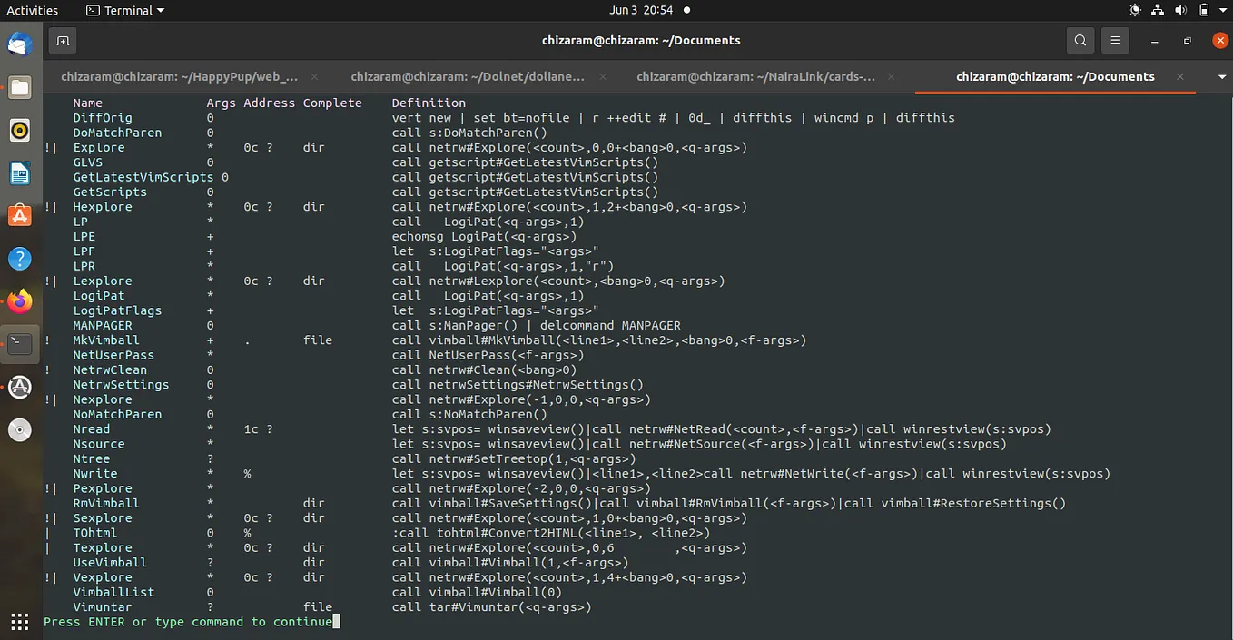Open Ubuntu Software from the dock

click(x=20, y=216)
